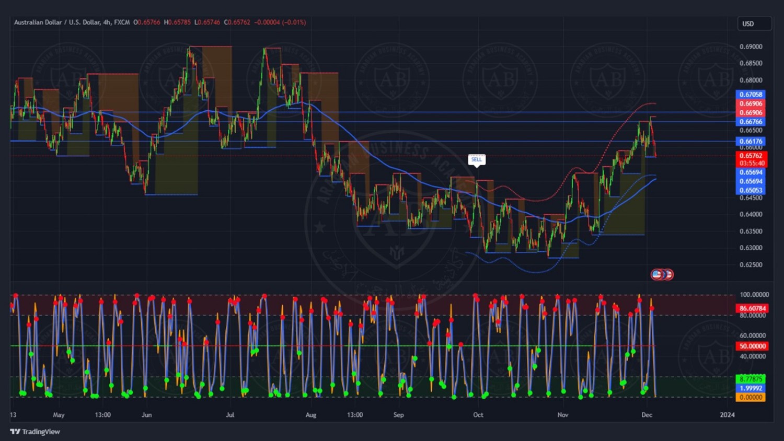784x441 pixels.
Task: Click the 0.65053 blue price label
Action: [x=751, y=190]
